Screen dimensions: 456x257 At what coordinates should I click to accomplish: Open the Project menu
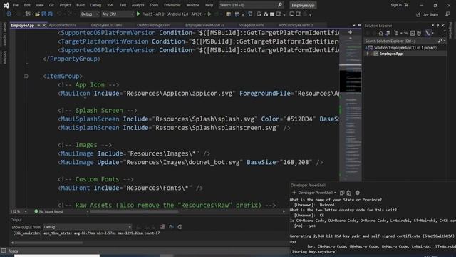(65, 5)
